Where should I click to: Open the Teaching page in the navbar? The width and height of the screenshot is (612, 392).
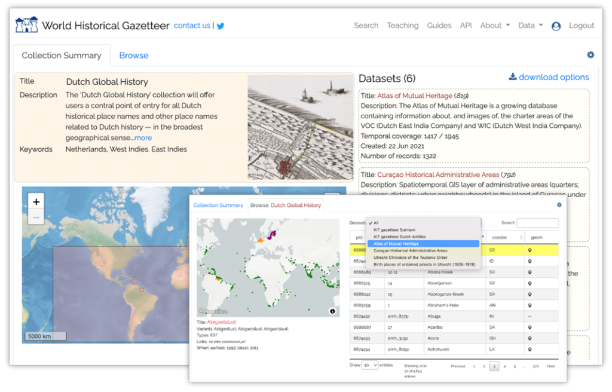point(403,25)
